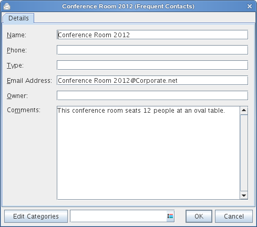The width and height of the screenshot is (257, 227).
Task: Click the Email Address label
Action: point(29,81)
